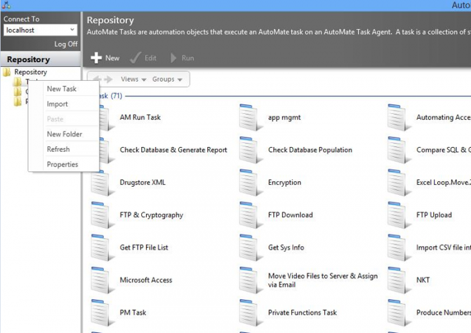Open the Groups dropdown
471x333 pixels.
[168, 80]
